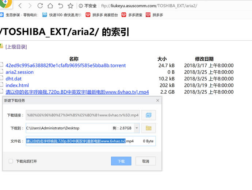This screenshot has height=190, width=252.
Task: Click the 下载 button to start download
Action: [x=121, y=161]
